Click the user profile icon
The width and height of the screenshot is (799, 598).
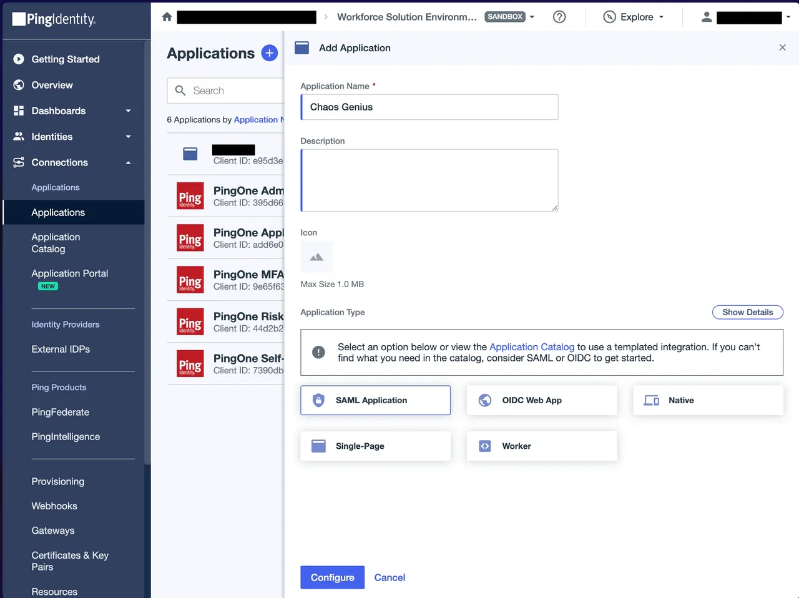coord(707,17)
